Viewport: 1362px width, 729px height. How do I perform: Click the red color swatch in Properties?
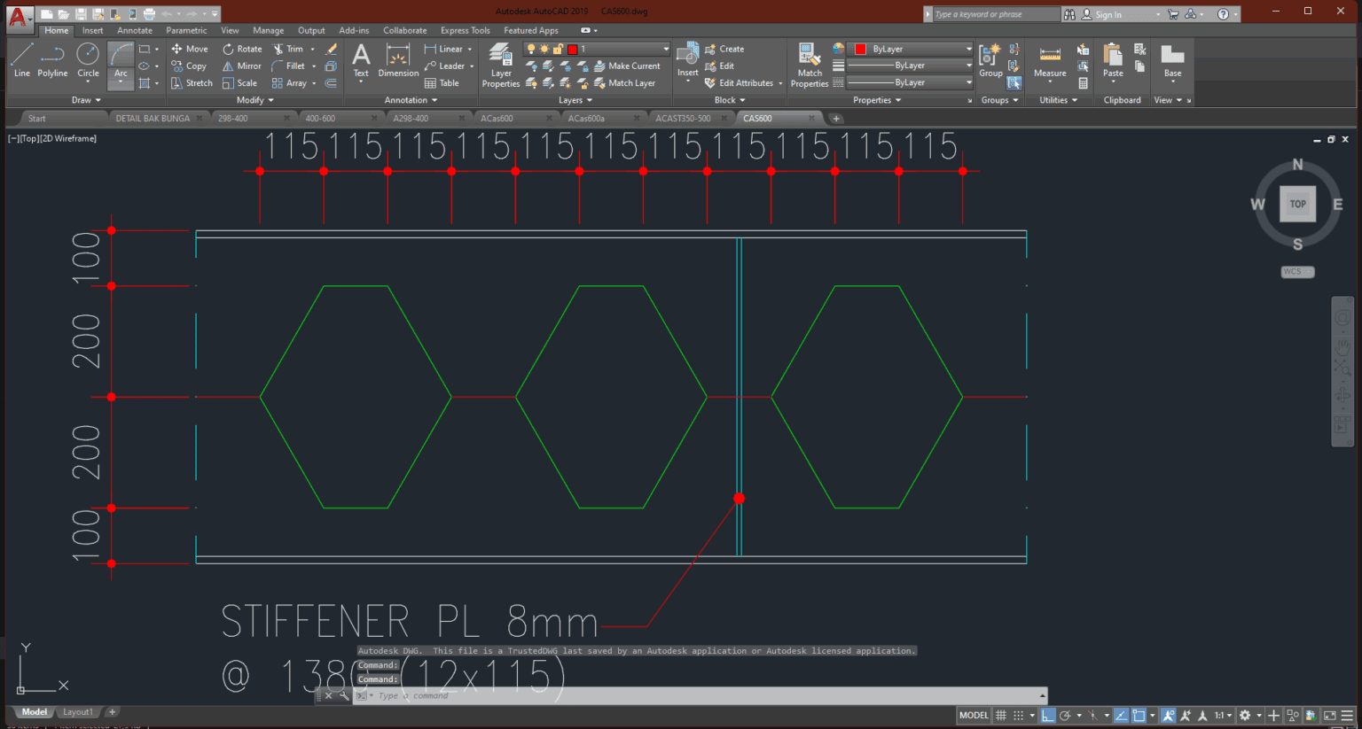(861, 49)
